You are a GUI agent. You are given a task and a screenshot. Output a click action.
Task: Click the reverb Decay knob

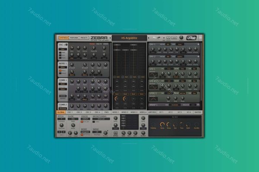pos(169,125)
